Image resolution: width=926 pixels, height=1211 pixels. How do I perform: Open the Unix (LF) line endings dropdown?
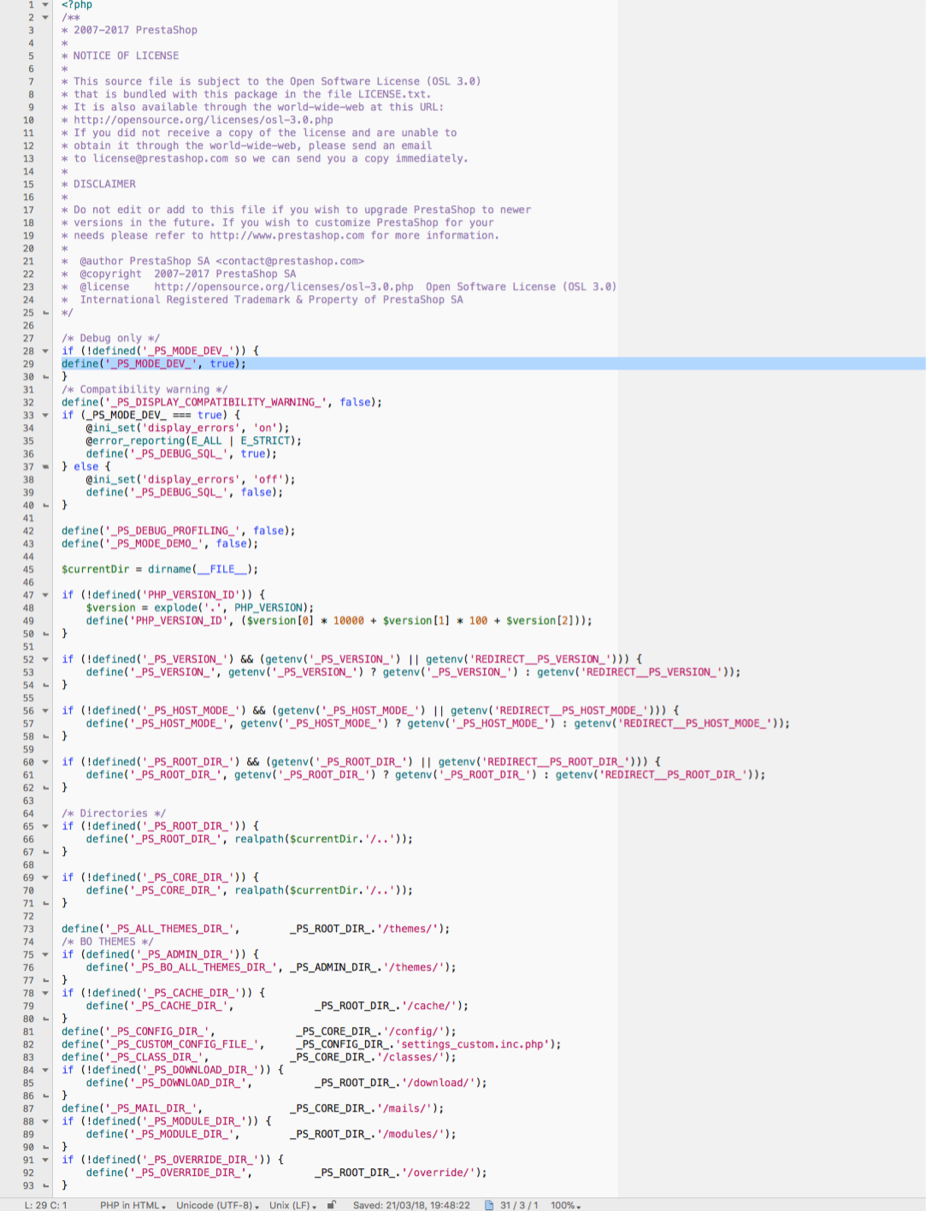(293, 1205)
